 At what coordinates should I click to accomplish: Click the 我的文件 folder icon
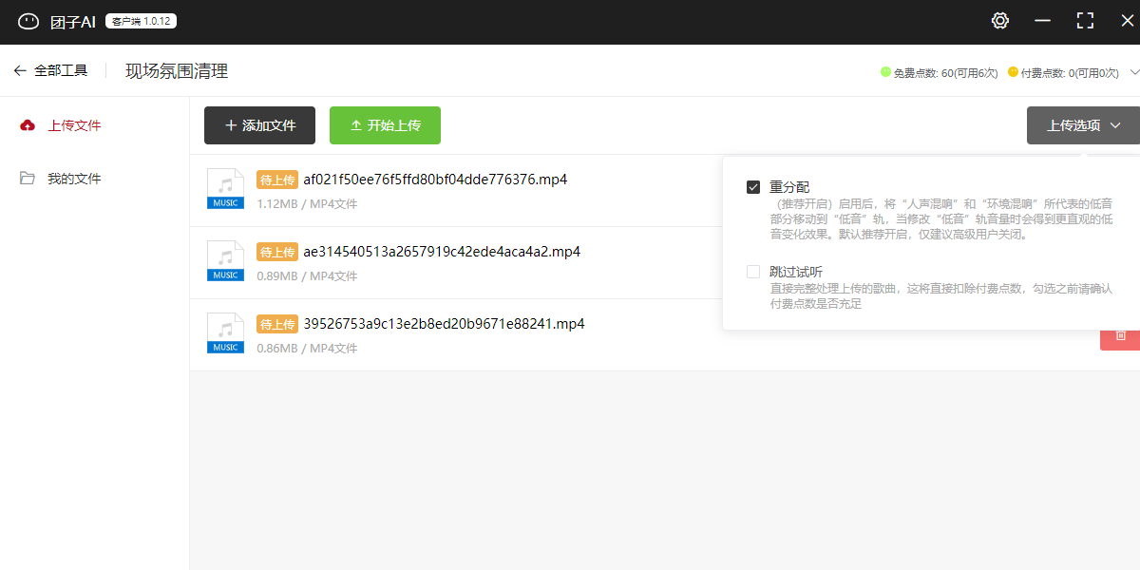(x=28, y=179)
